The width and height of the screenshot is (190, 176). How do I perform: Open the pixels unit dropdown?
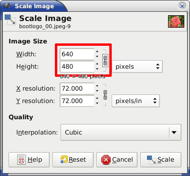click(137, 66)
